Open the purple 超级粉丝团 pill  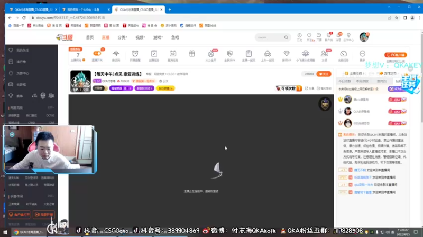click(144, 88)
